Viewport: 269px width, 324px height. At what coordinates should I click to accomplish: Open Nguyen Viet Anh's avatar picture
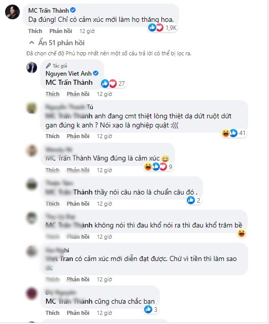(x=31, y=68)
